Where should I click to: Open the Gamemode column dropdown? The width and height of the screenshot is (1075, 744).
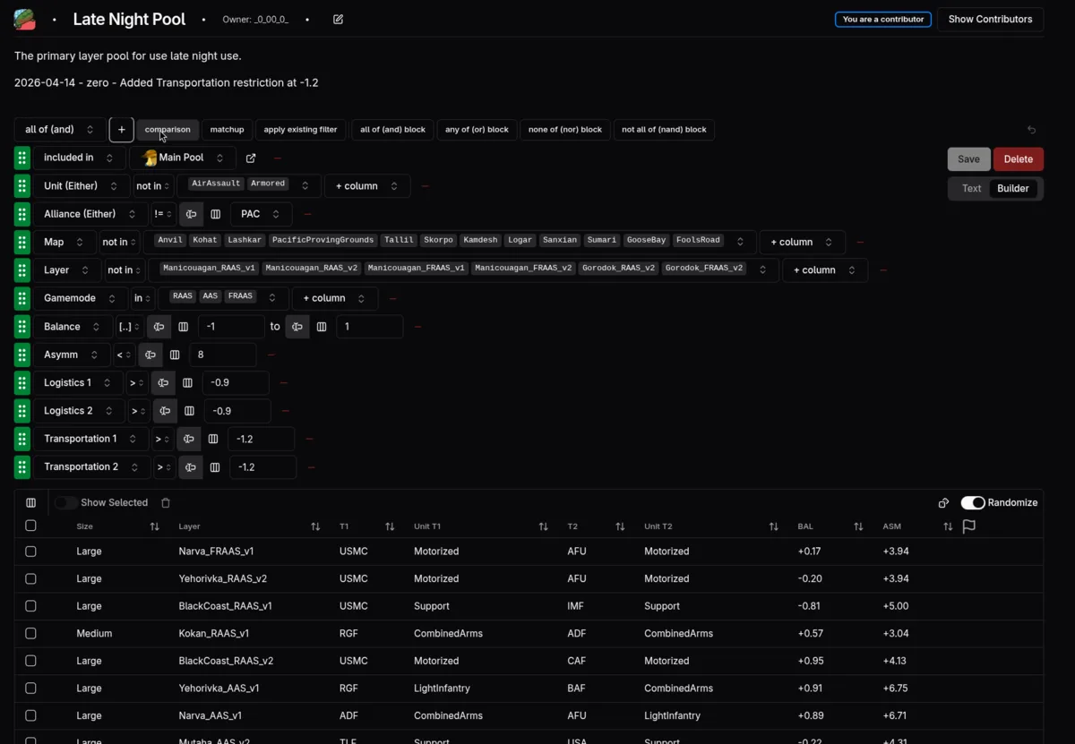click(x=80, y=298)
